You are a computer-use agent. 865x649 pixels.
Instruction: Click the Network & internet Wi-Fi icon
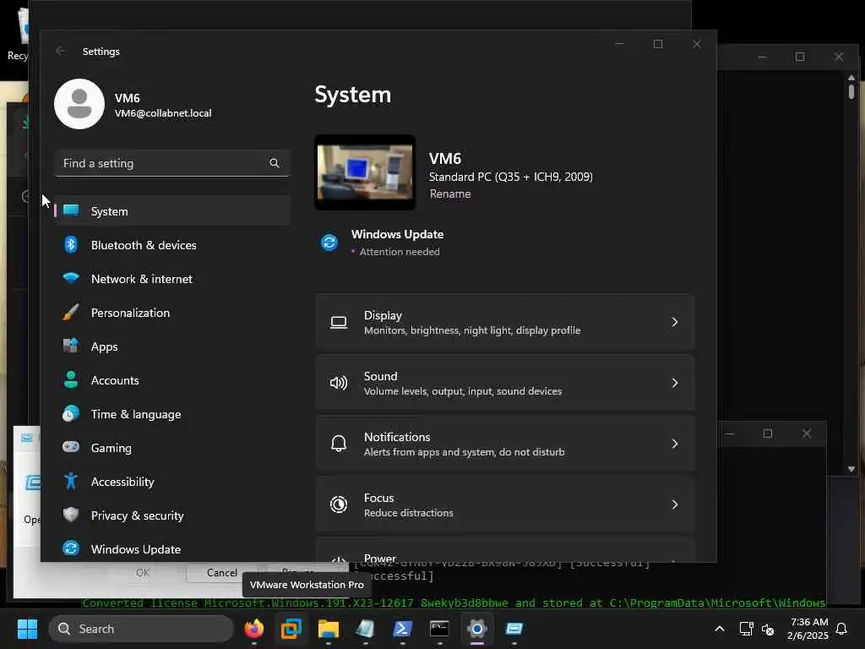(x=71, y=277)
